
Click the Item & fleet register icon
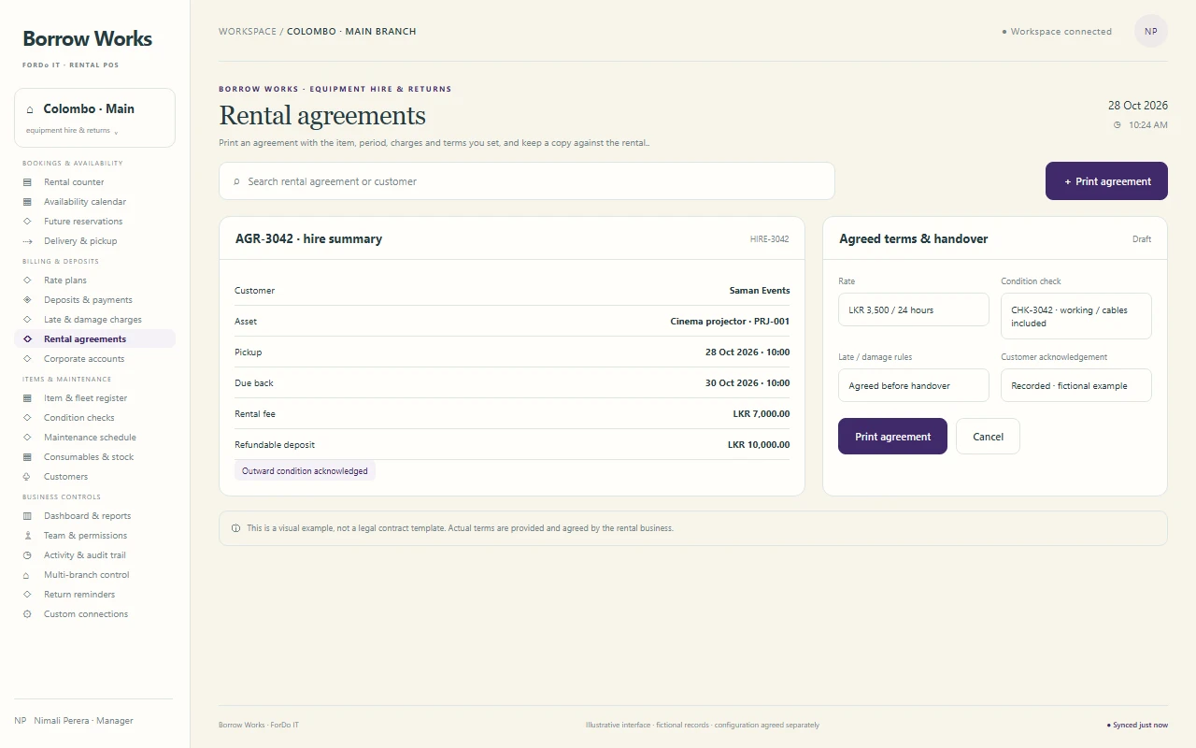coord(27,398)
